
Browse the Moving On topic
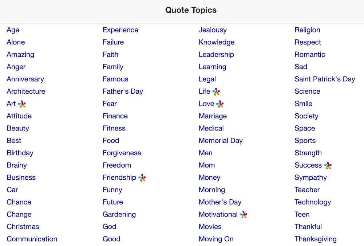(x=216, y=239)
